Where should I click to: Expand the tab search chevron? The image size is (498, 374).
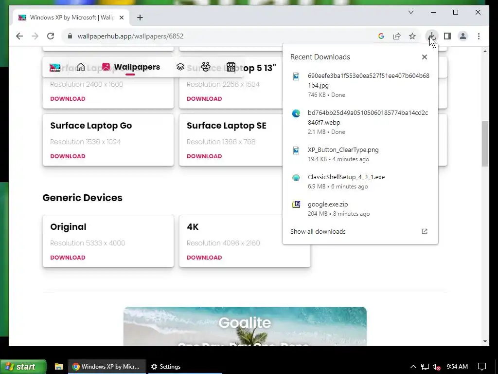pos(410,12)
